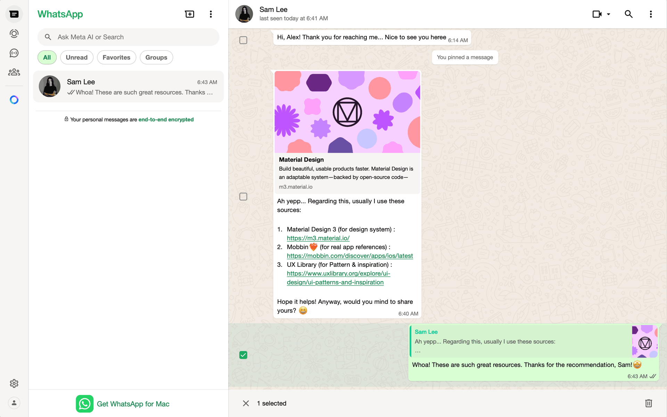Click the search magnifier icon
The width and height of the screenshot is (667, 417).
pyautogui.click(x=48, y=37)
